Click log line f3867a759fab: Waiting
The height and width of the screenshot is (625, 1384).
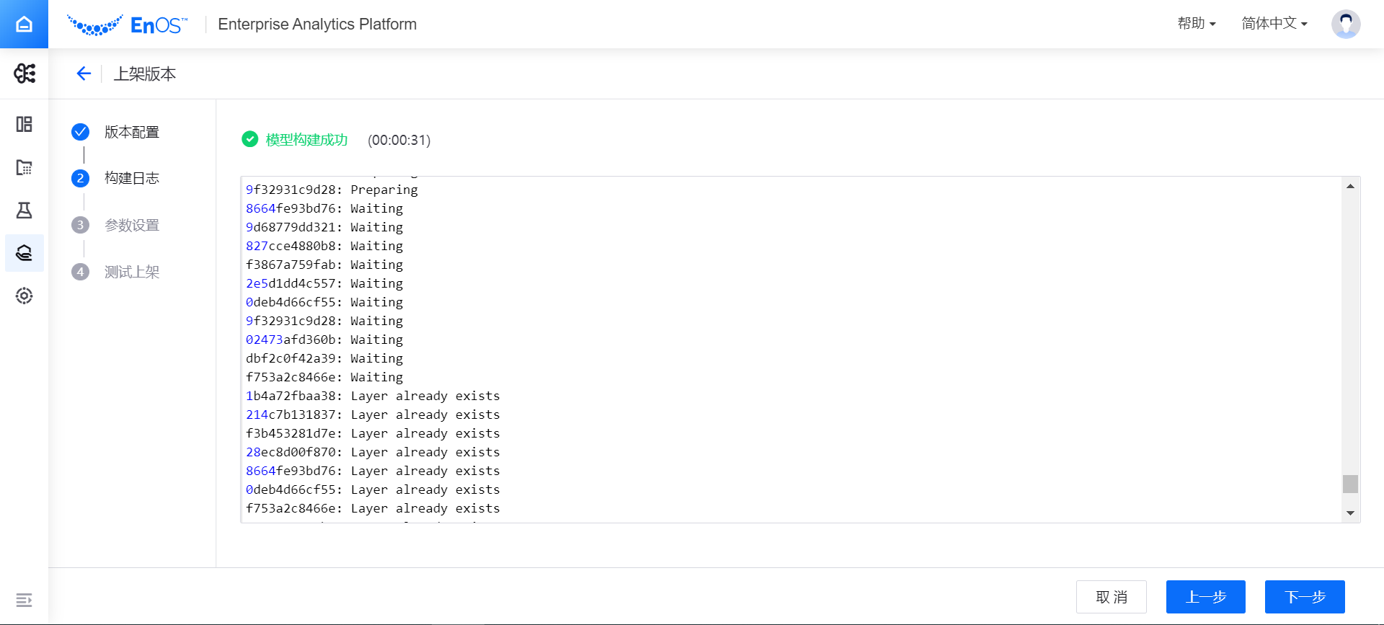324,265
